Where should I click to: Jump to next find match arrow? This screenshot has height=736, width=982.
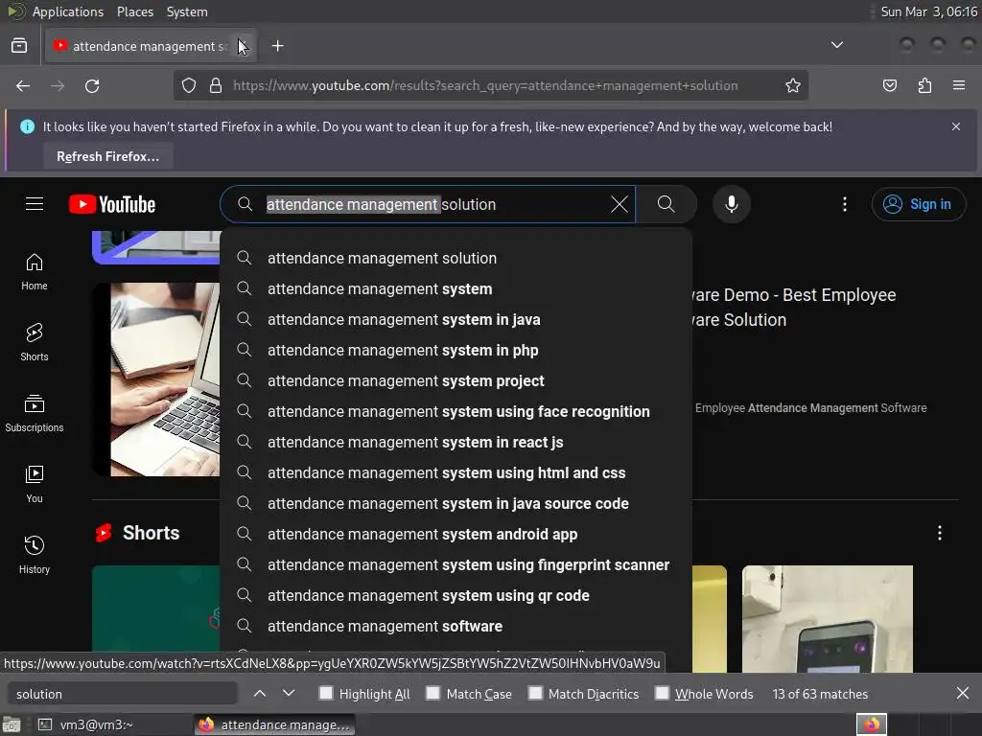click(288, 694)
